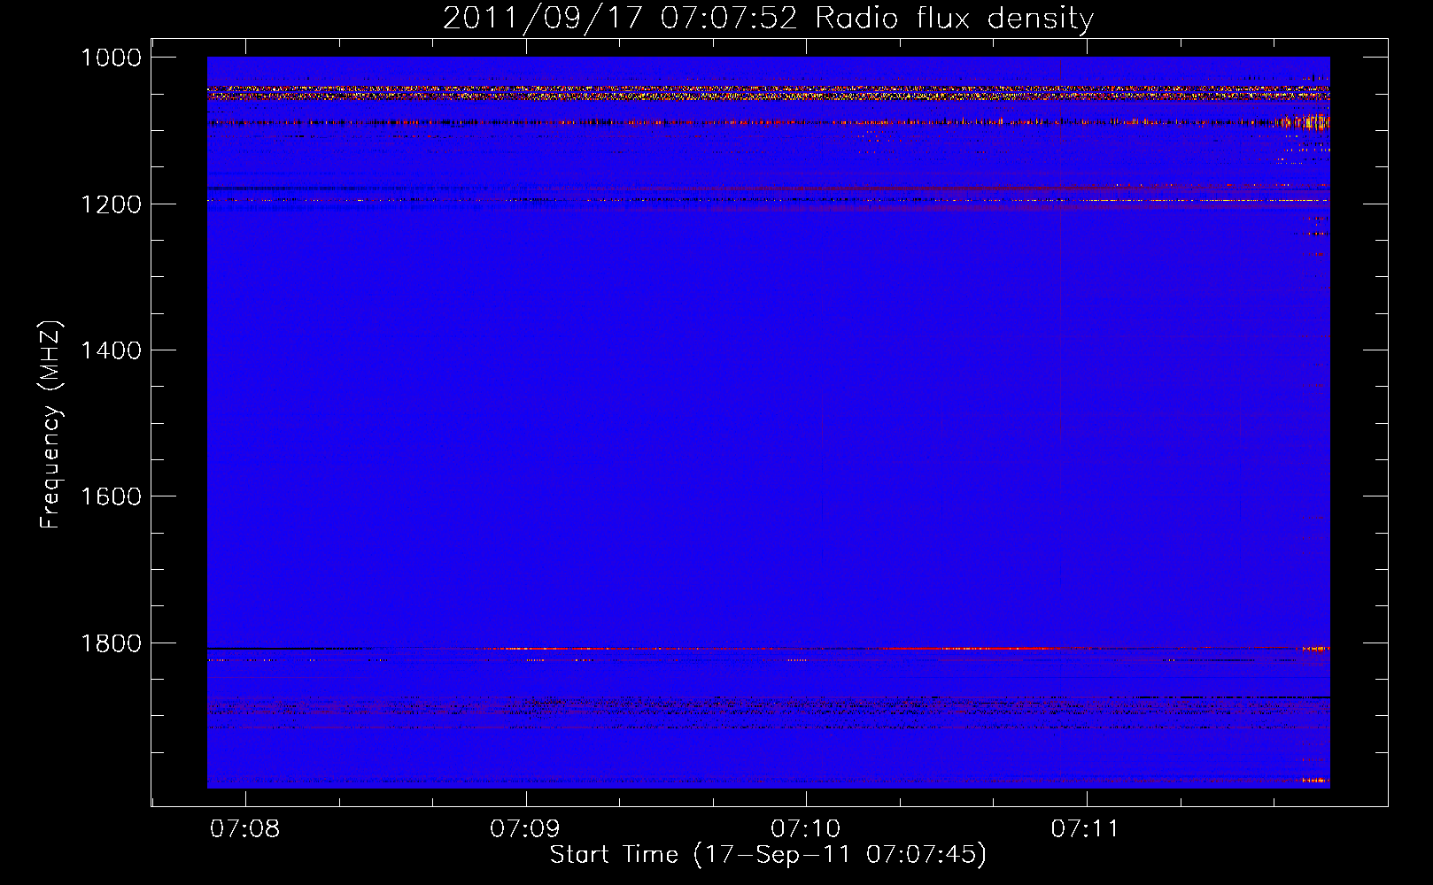Image resolution: width=1433 pixels, height=885 pixels.
Task: Select the 'Frequency (MHZ)' y-axis label
Action: 50,425
